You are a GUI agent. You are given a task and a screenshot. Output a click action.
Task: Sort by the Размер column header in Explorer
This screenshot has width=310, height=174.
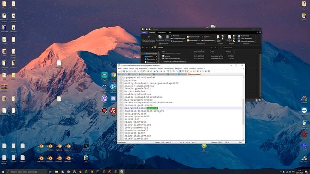click(x=229, y=52)
